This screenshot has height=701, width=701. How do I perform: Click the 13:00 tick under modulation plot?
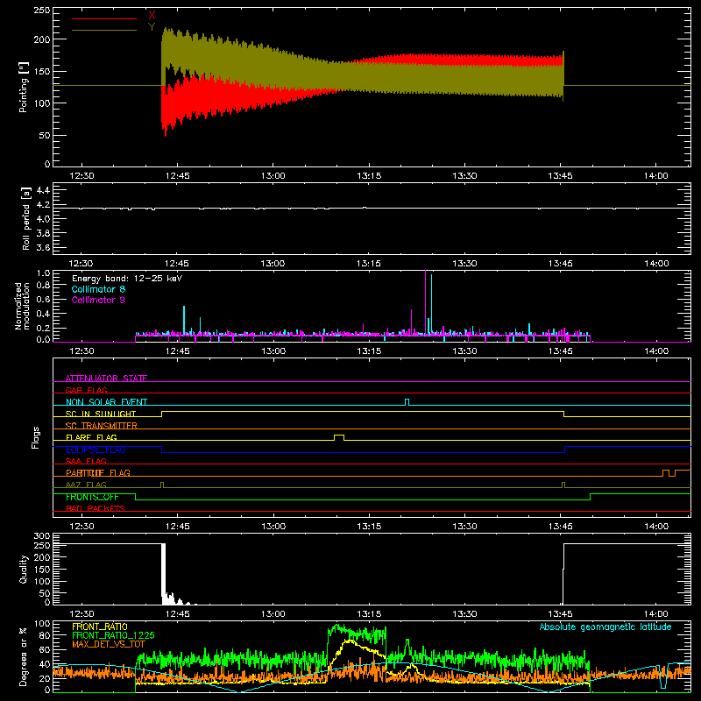tap(273, 351)
